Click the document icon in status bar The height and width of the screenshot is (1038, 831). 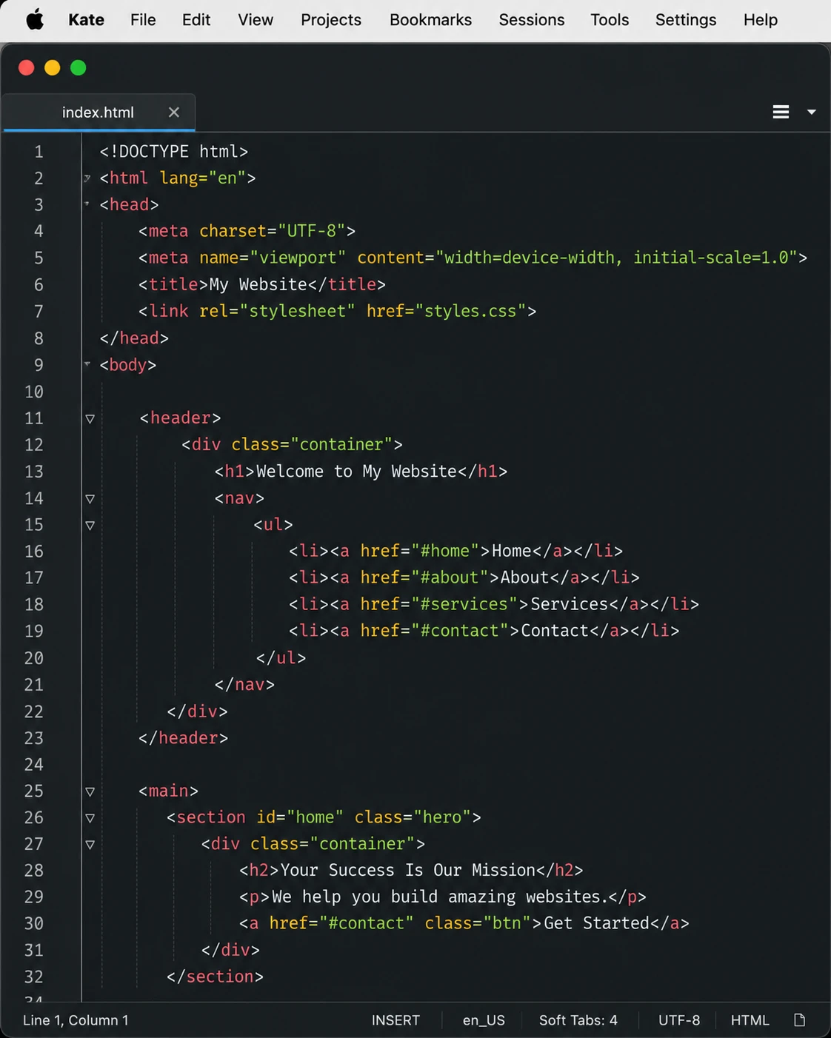pos(800,1020)
